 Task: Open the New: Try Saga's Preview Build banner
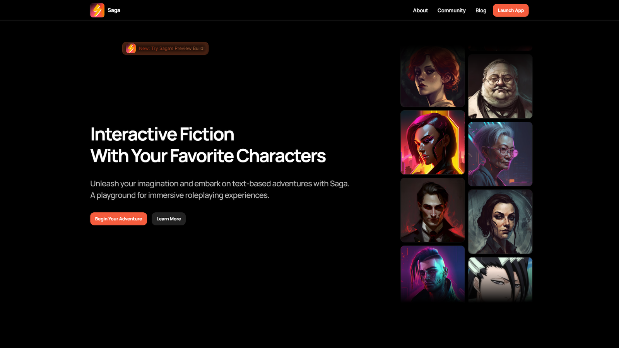coord(165,48)
